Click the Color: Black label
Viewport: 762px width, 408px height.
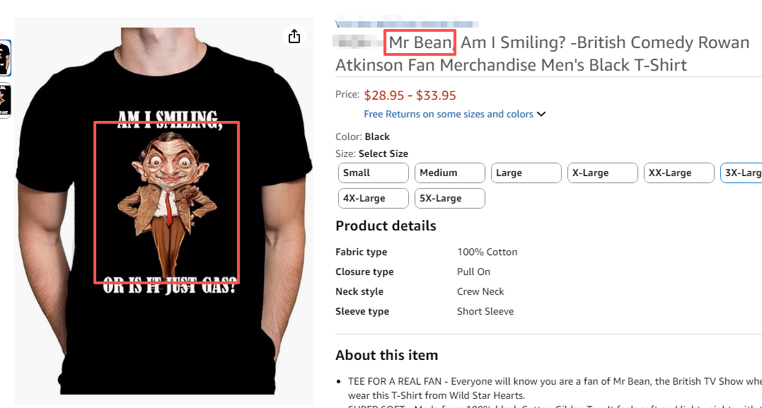tap(363, 136)
